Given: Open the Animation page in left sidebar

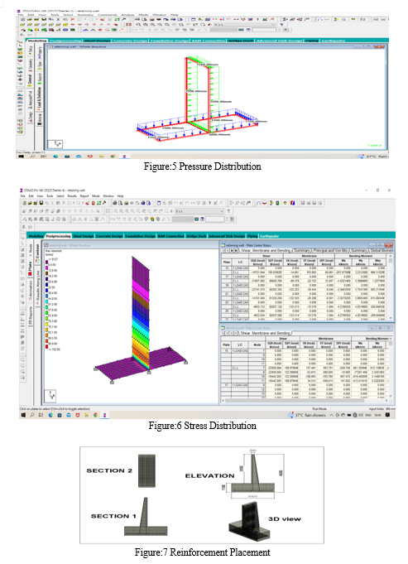Looking at the screenshot, I should point(31,291).
